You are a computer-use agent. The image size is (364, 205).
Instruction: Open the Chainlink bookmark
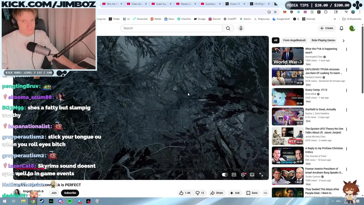tap(184, 19)
